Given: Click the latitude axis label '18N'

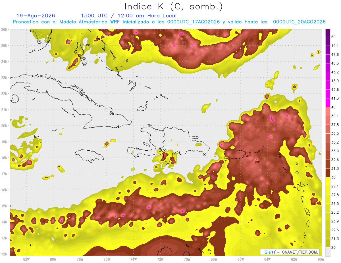Looking at the screenshot, I should pyautogui.click(x=4, y=158).
